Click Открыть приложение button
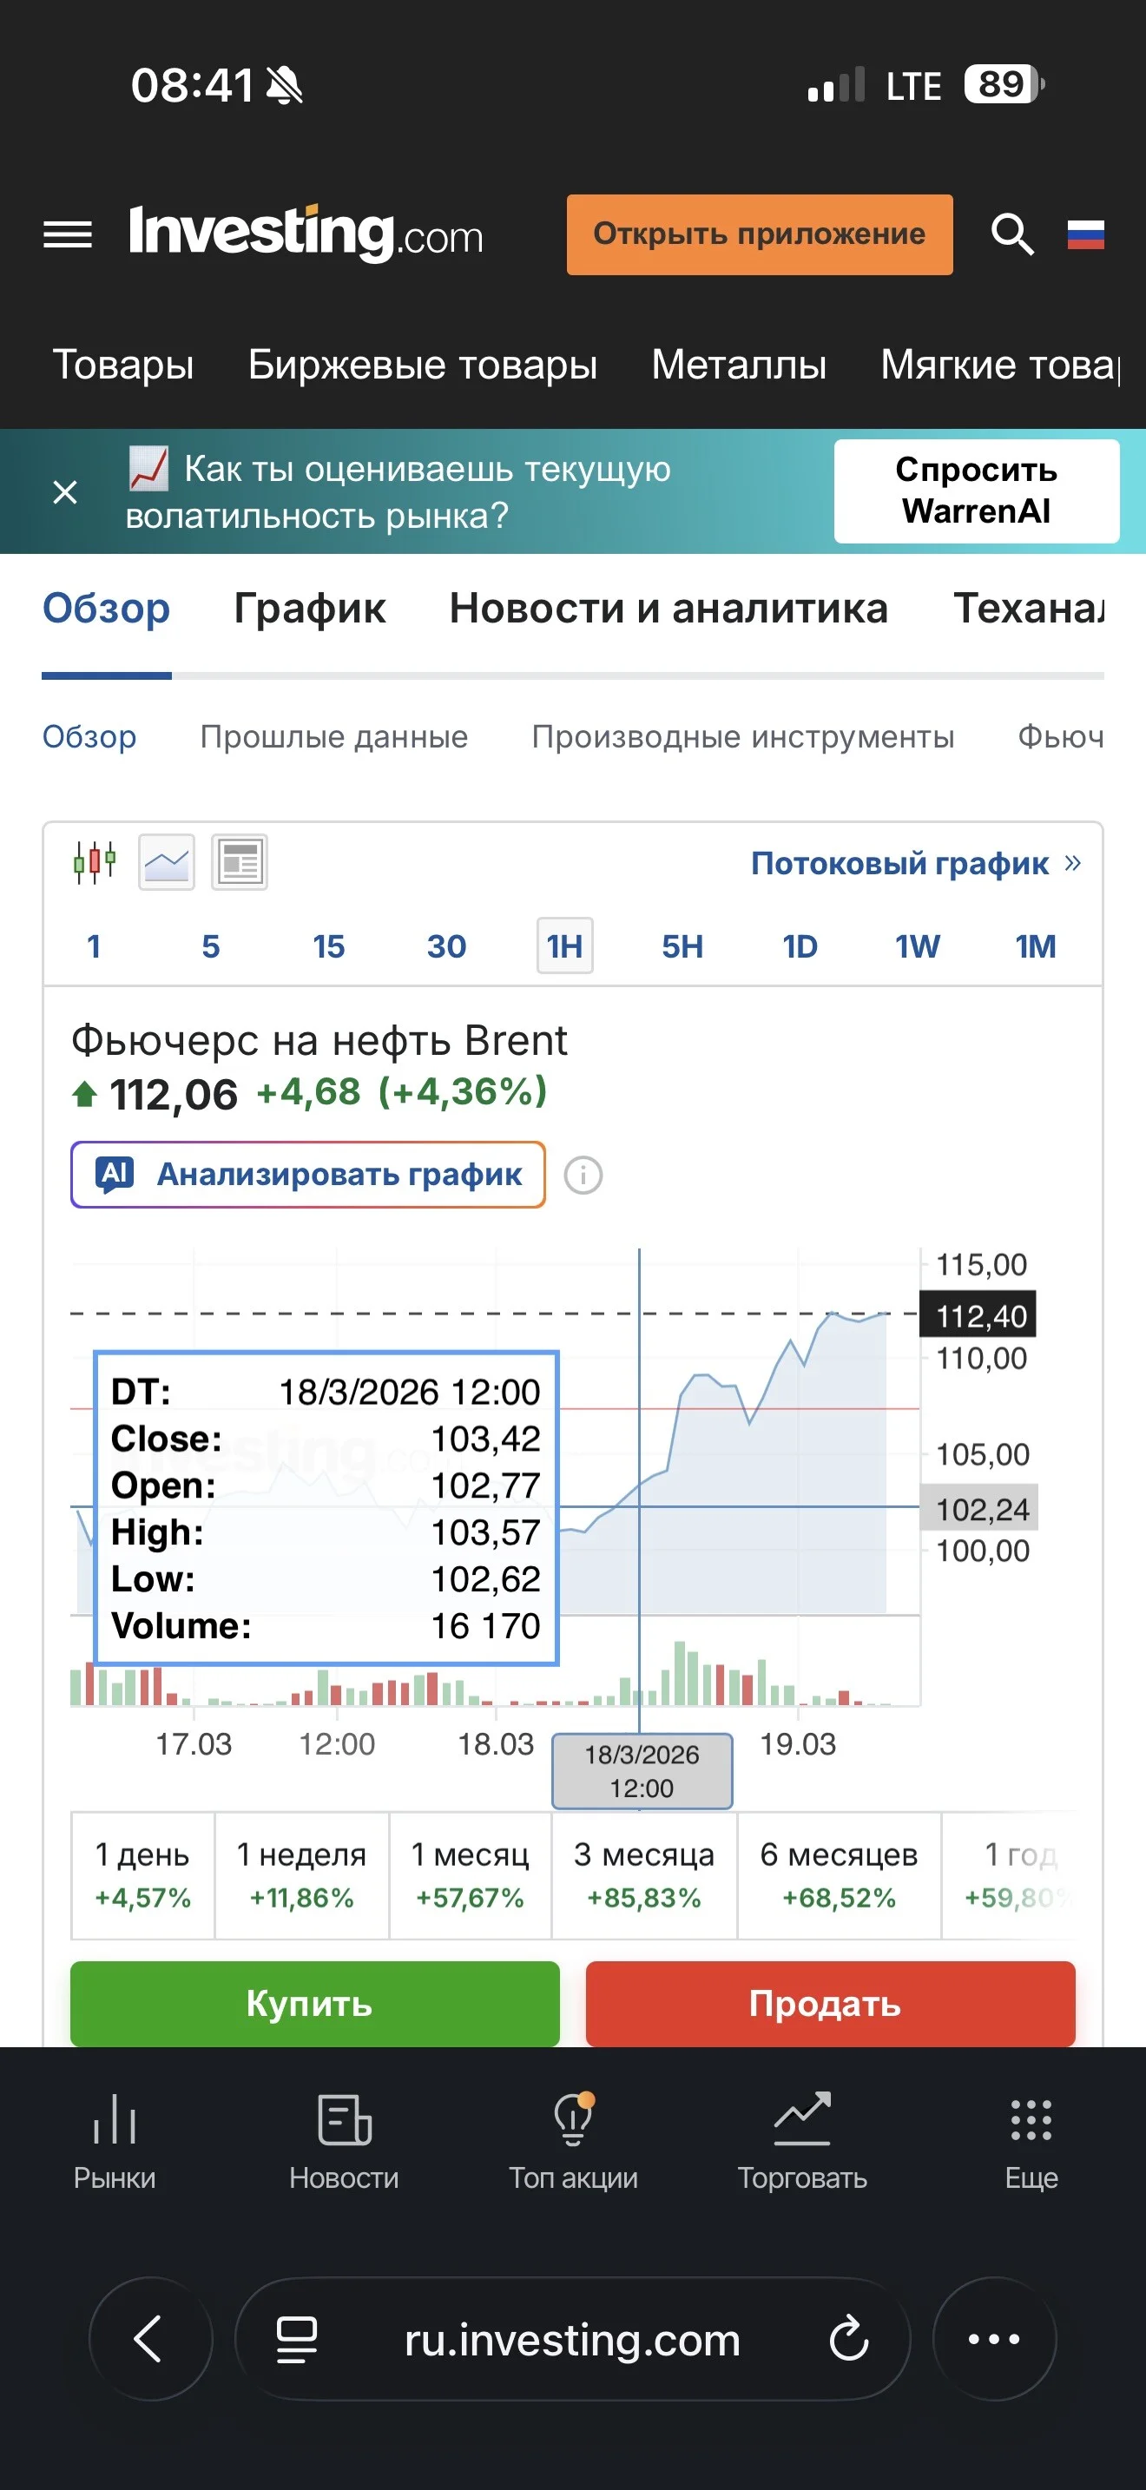Screen dimensions: 1146x2490 (760, 234)
